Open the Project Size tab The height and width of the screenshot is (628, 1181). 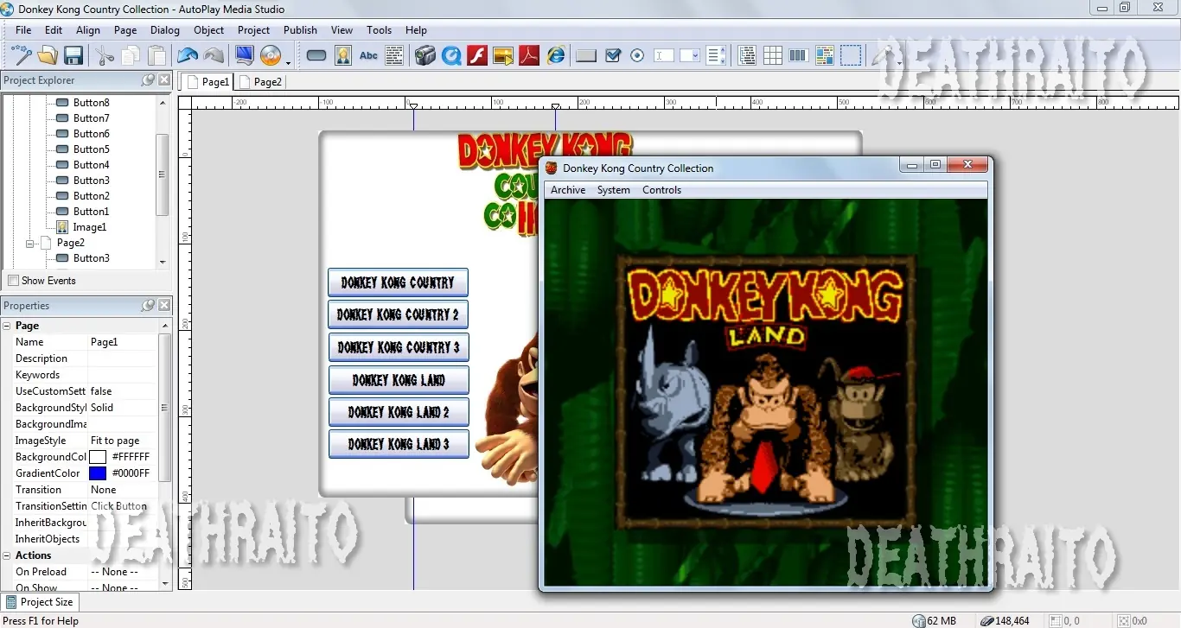[x=40, y=602]
